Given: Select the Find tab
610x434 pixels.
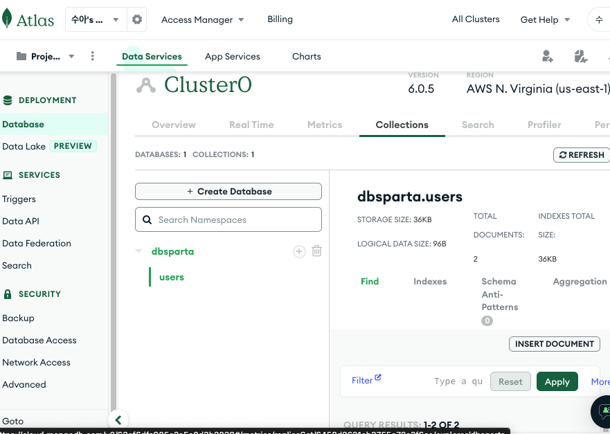Looking at the screenshot, I should 370,282.
